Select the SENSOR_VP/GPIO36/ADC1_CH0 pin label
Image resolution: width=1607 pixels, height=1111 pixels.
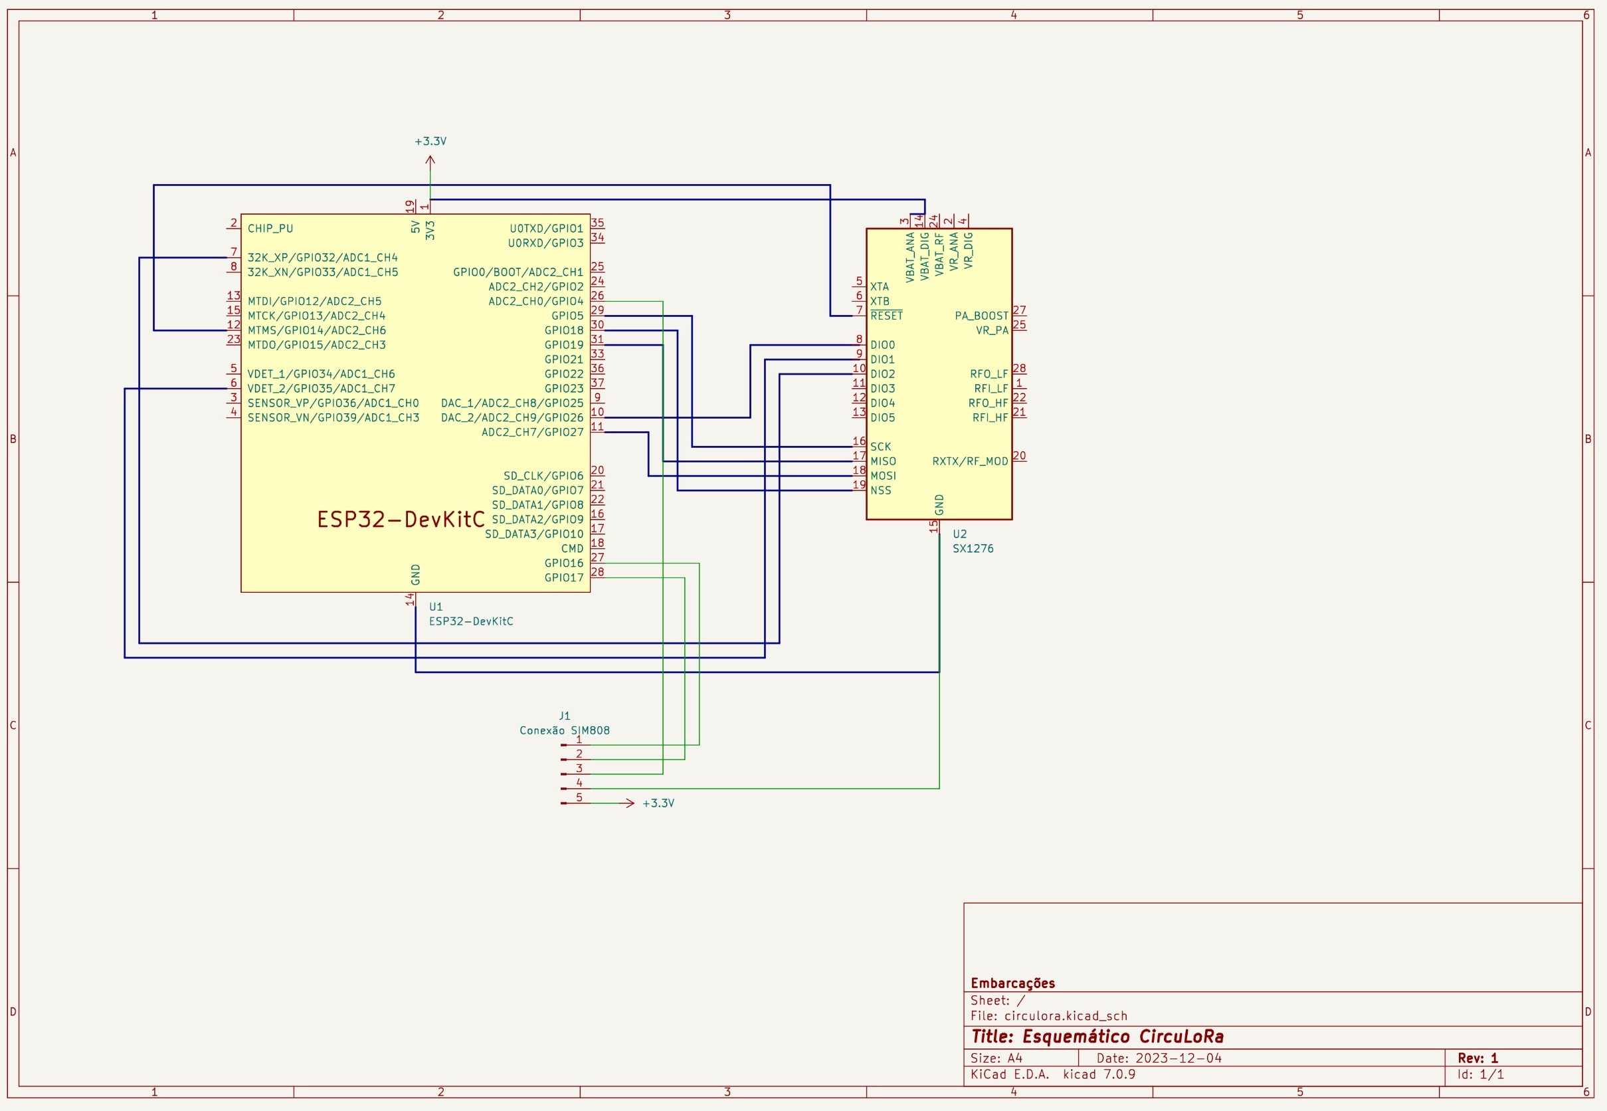coord(333,403)
